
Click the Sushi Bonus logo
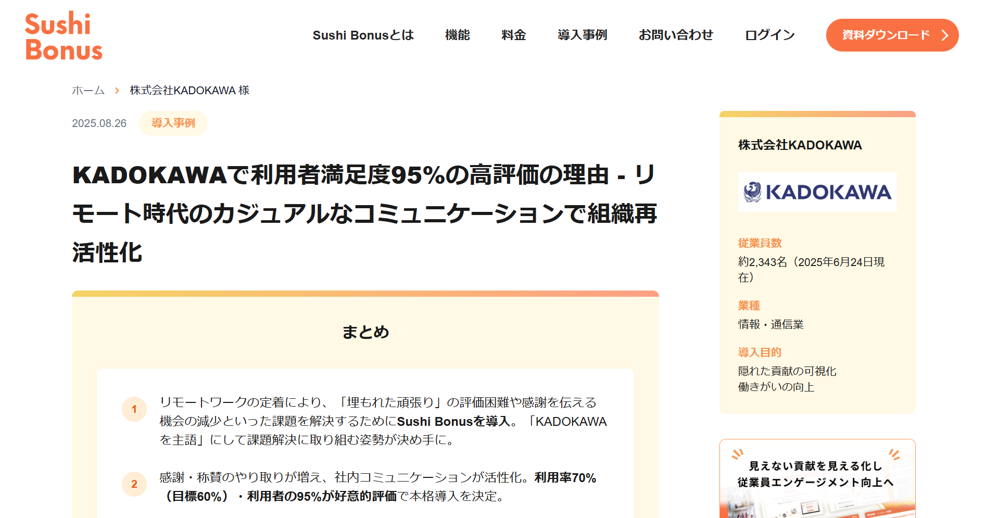click(64, 36)
